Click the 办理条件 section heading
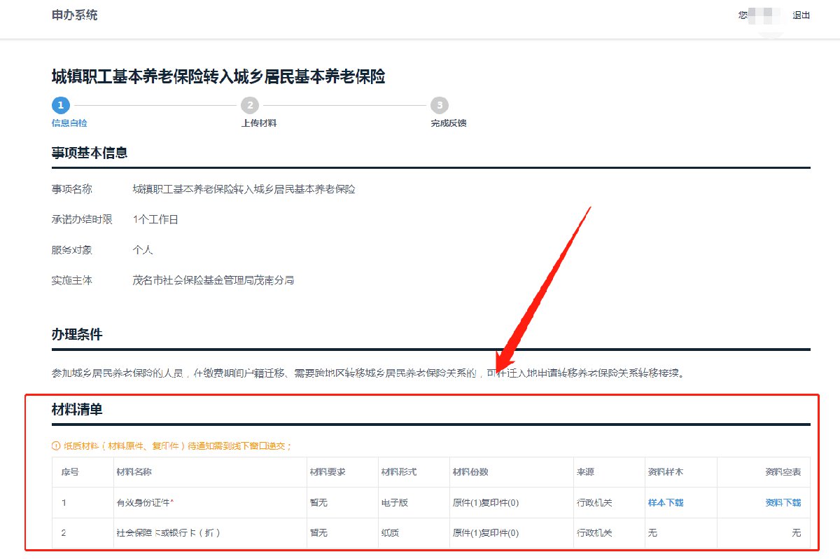The width and height of the screenshot is (840, 559). coord(77,334)
